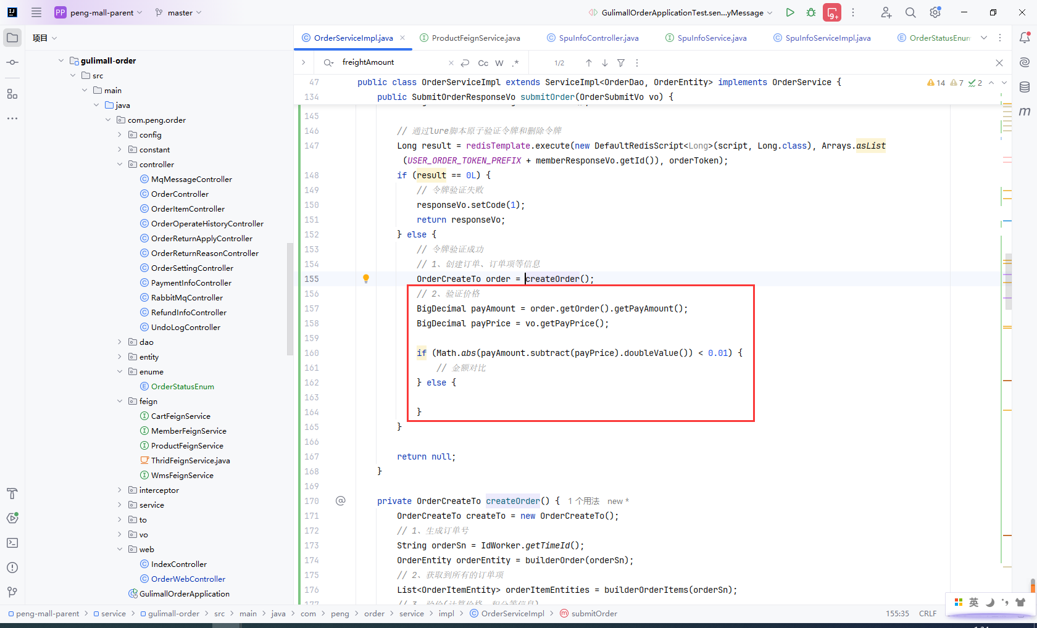Click submitOrder in breadcrumb bar
This screenshot has height=628, width=1037.
click(x=588, y=614)
